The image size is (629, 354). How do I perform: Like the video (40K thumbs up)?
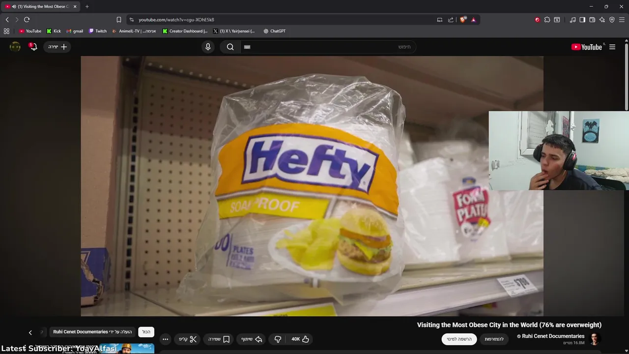(x=300, y=339)
